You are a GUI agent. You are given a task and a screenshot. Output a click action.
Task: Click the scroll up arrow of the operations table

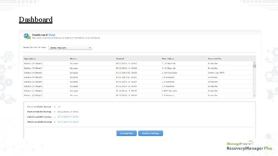point(254,63)
